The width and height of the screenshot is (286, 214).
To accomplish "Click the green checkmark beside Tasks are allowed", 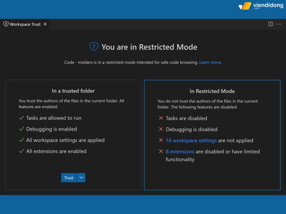I will tap(21, 118).
